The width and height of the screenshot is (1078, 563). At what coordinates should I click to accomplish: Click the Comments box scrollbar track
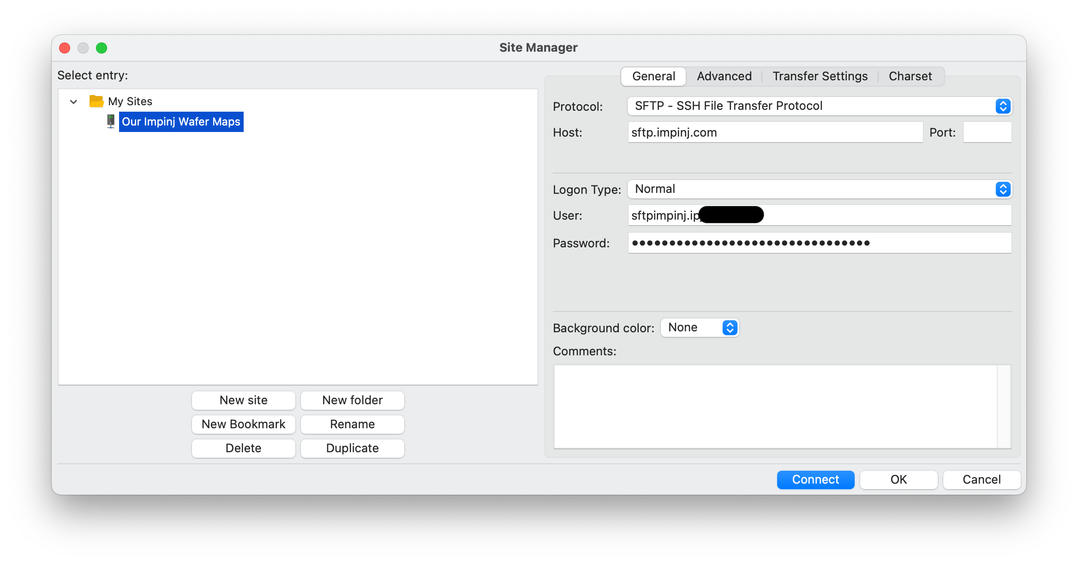click(x=1004, y=407)
